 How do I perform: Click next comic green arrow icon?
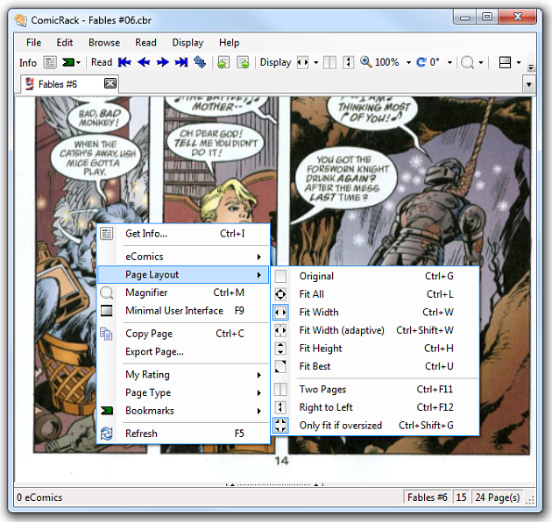point(243,63)
